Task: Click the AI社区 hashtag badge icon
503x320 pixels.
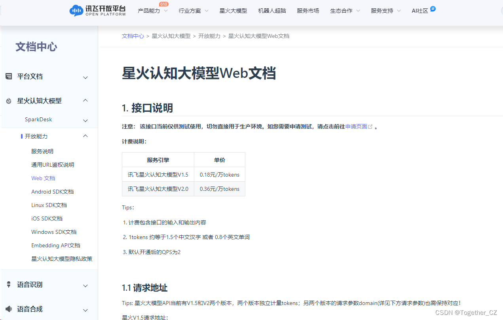Action: (x=433, y=9)
